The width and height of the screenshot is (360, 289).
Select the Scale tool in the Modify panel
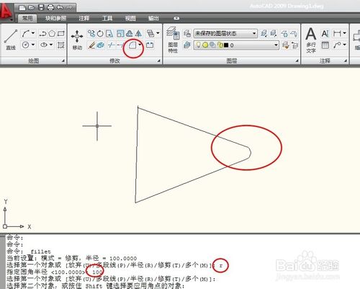120,33
